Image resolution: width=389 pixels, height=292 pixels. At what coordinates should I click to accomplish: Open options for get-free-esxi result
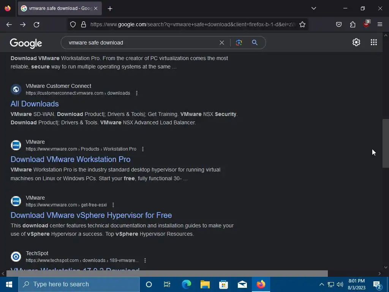[x=113, y=205]
